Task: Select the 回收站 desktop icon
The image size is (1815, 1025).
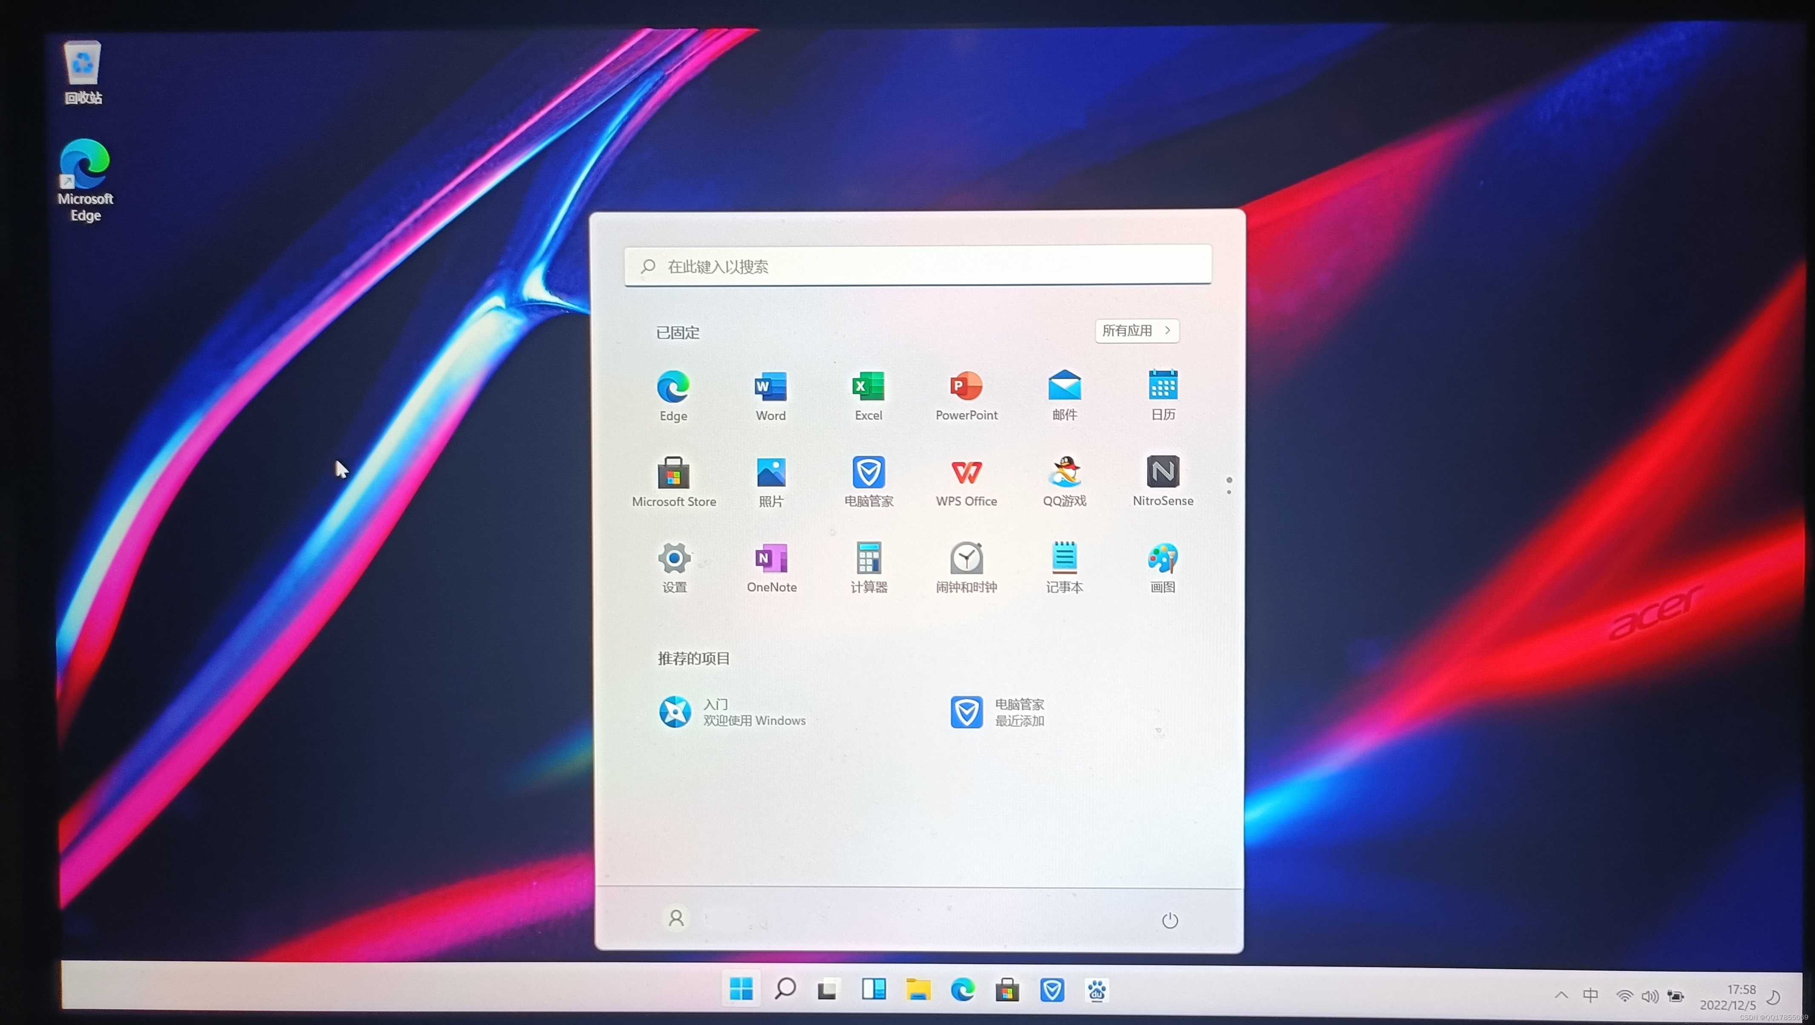Action: (83, 72)
